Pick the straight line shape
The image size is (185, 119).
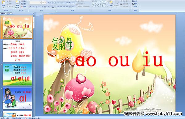click(x=98, y=1)
